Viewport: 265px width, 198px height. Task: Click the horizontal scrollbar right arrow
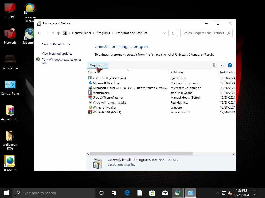[x=234, y=154]
